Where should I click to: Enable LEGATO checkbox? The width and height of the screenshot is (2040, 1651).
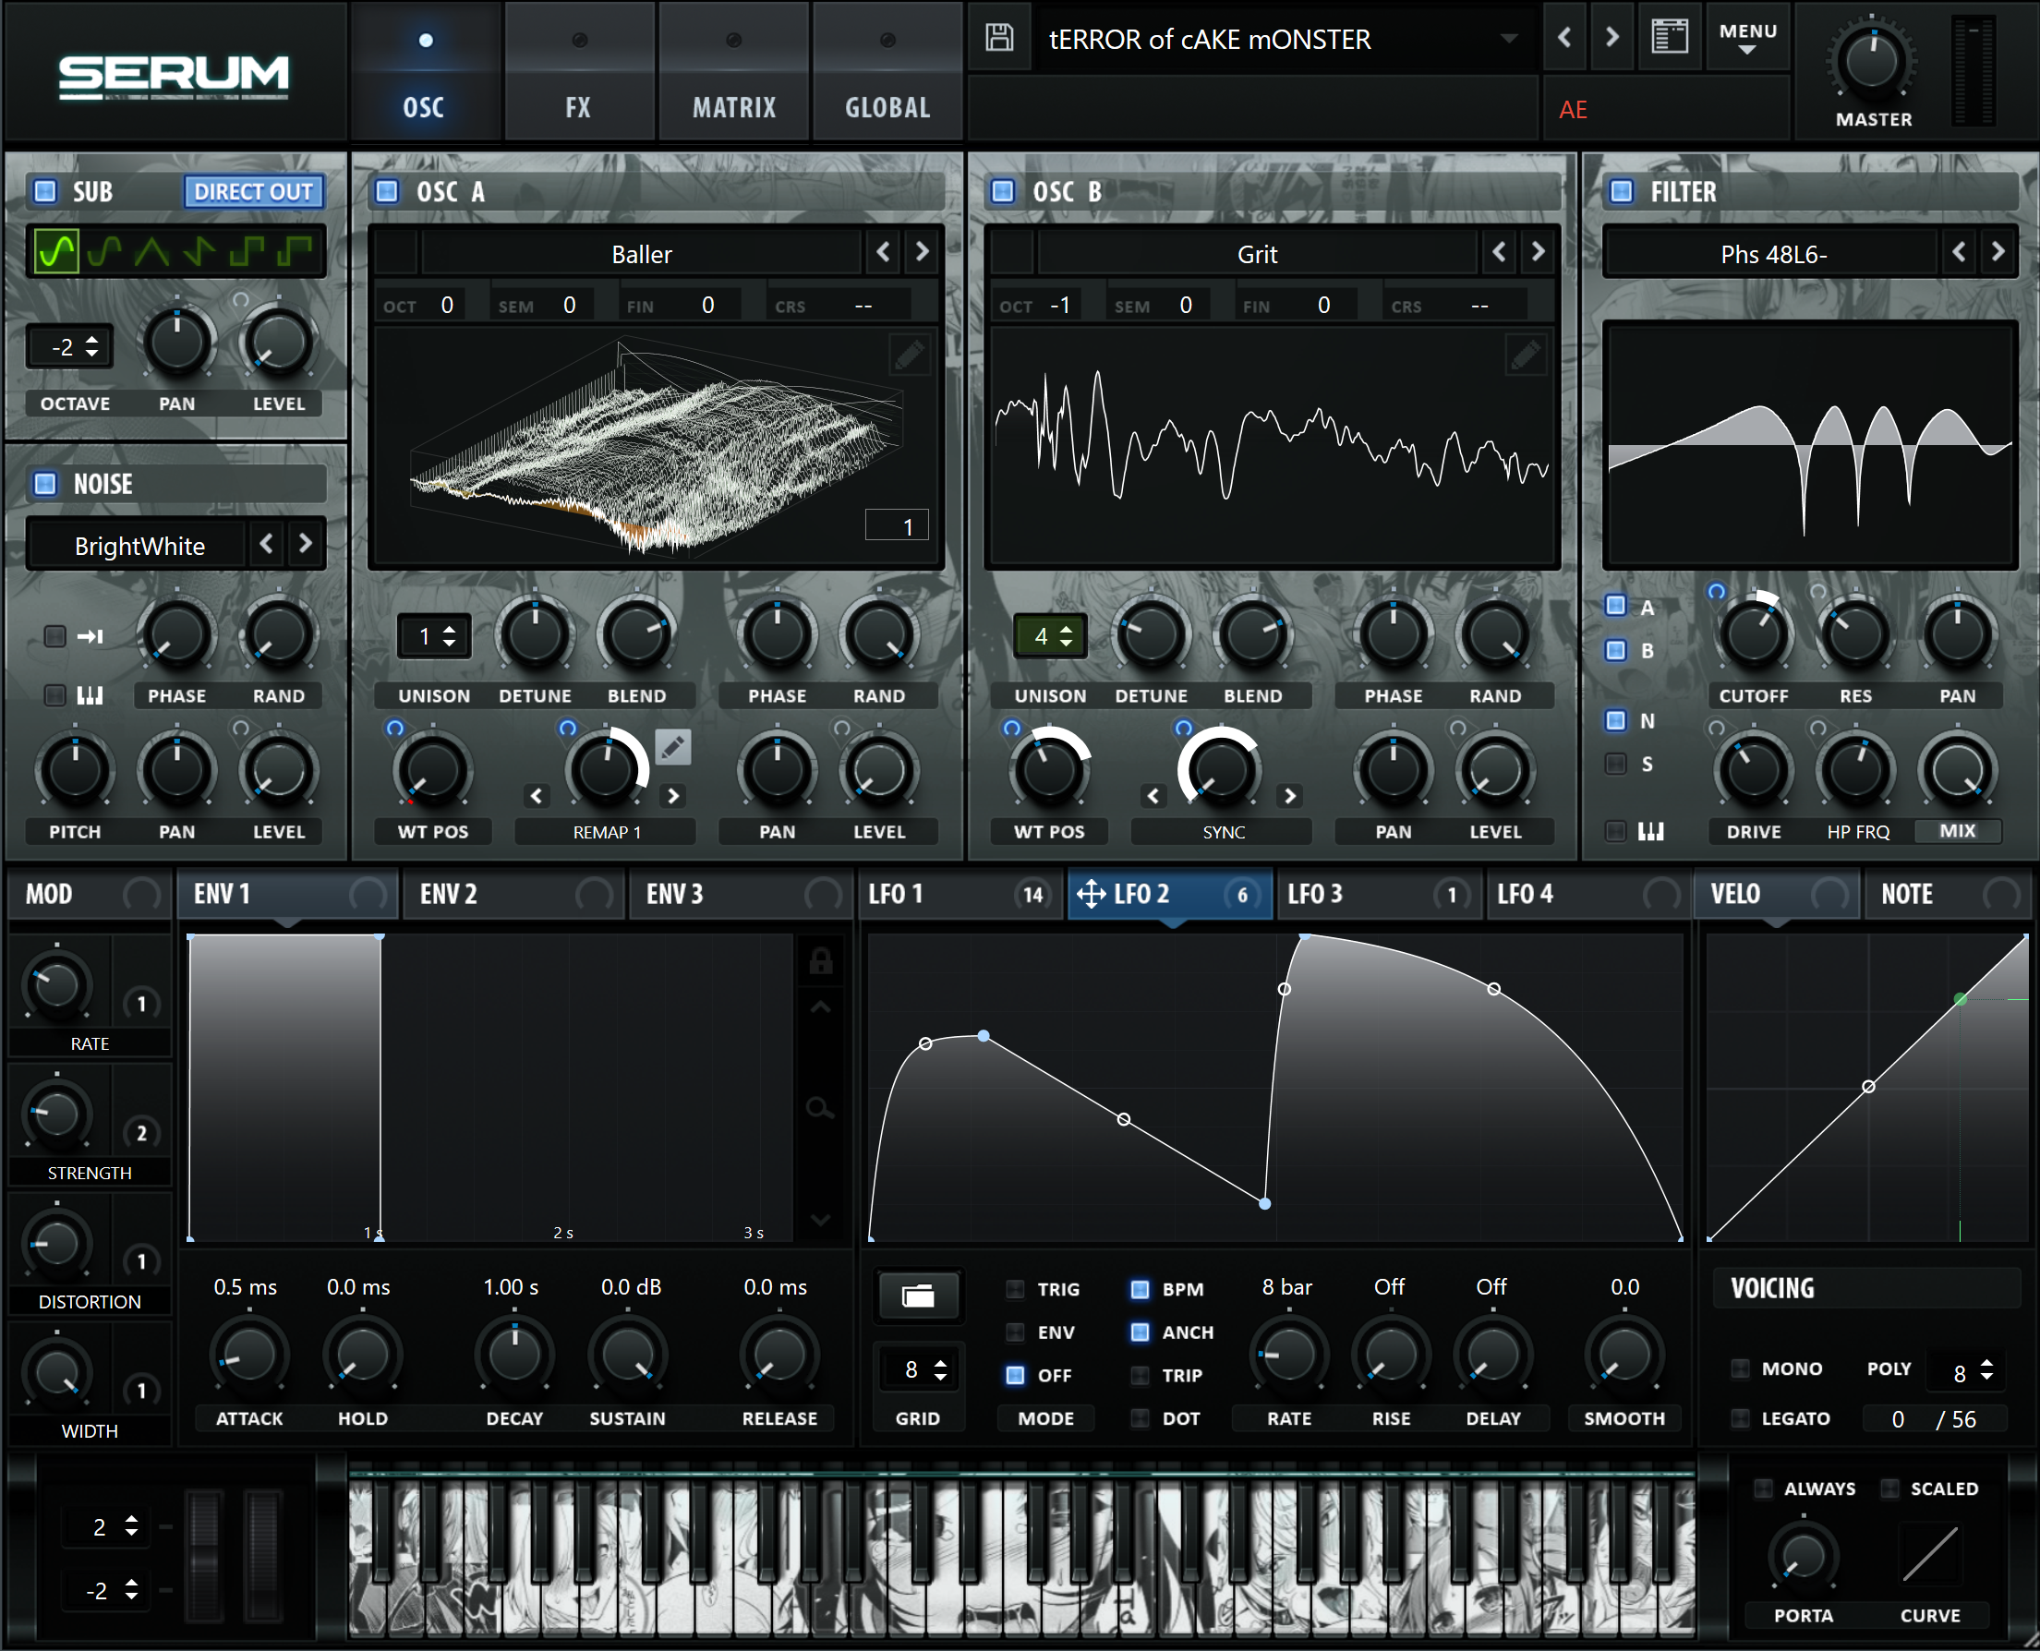[1741, 1417]
